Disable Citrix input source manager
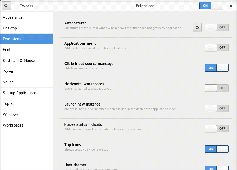The height and width of the screenshot is (170, 237). [x=216, y=68]
